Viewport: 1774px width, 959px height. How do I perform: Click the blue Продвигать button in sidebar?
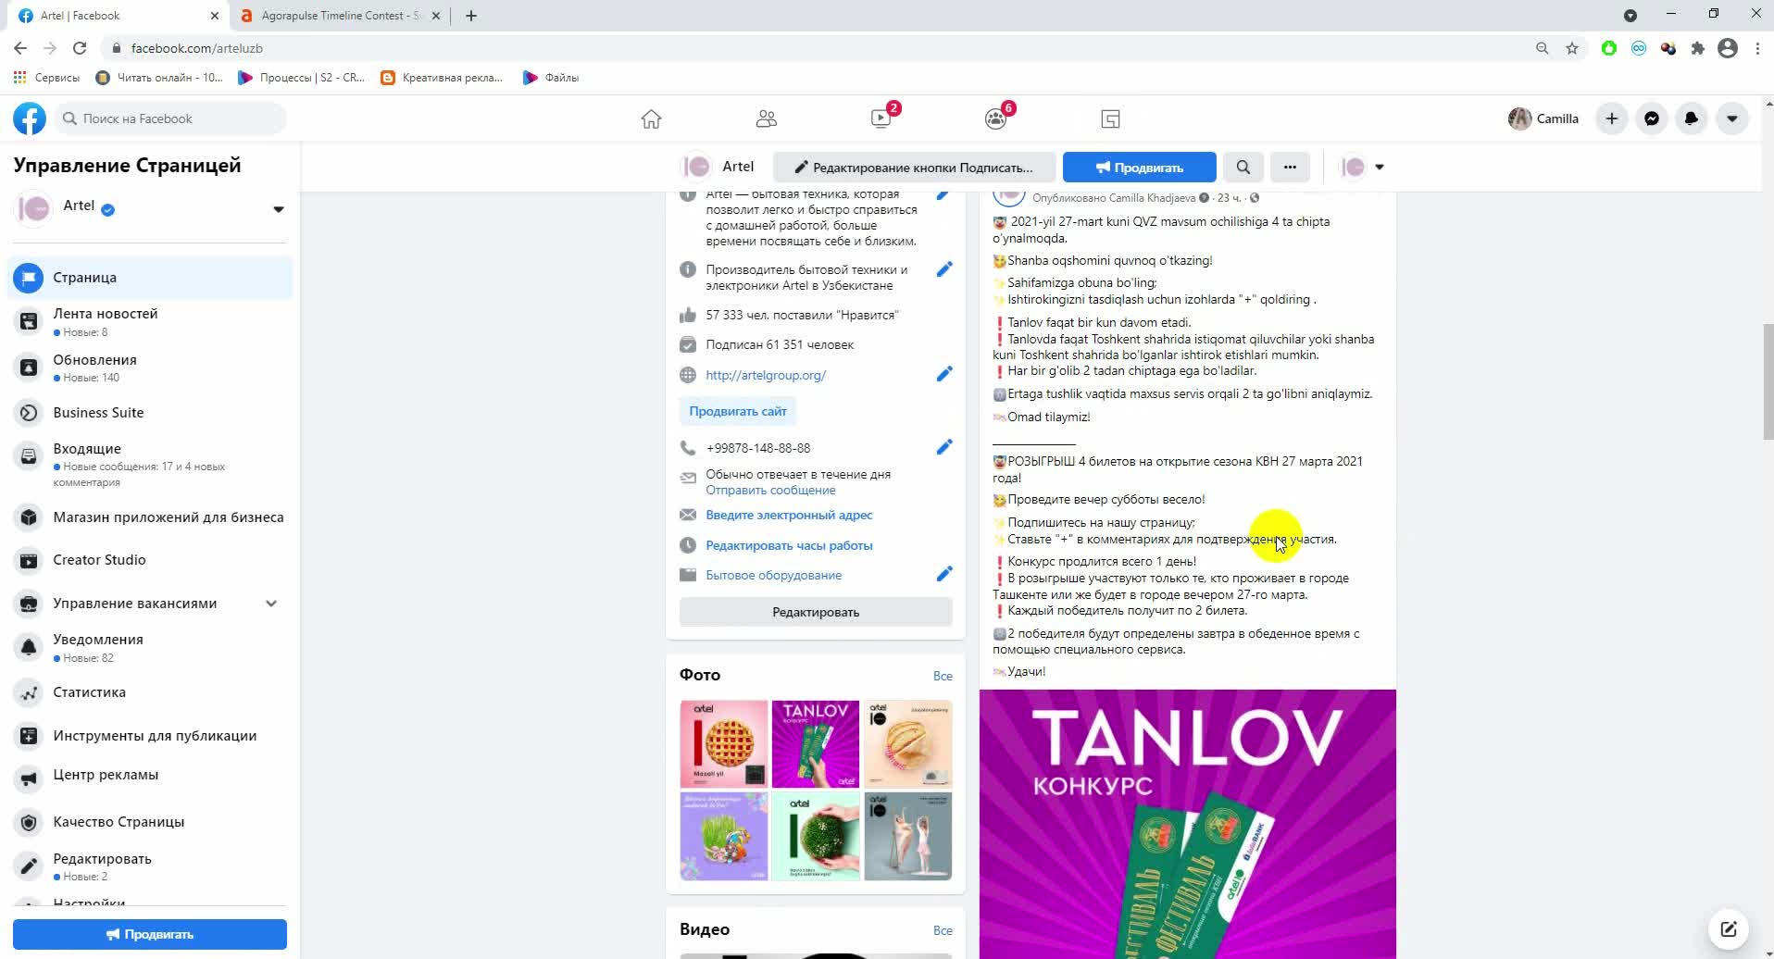click(x=150, y=934)
